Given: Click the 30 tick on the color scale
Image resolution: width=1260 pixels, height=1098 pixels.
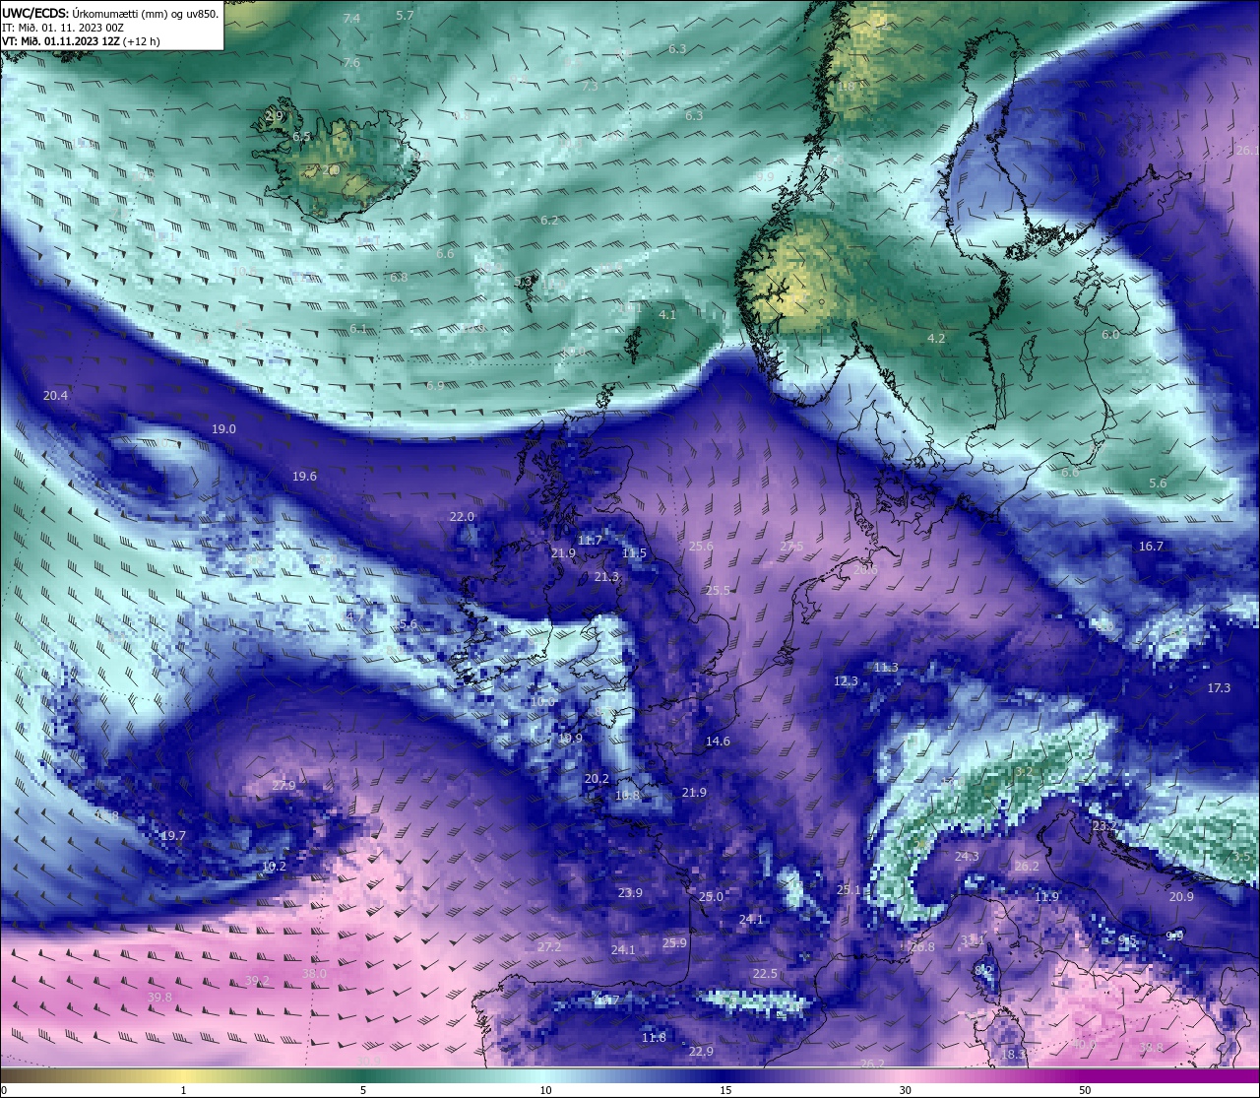Looking at the screenshot, I should coord(905,1090).
